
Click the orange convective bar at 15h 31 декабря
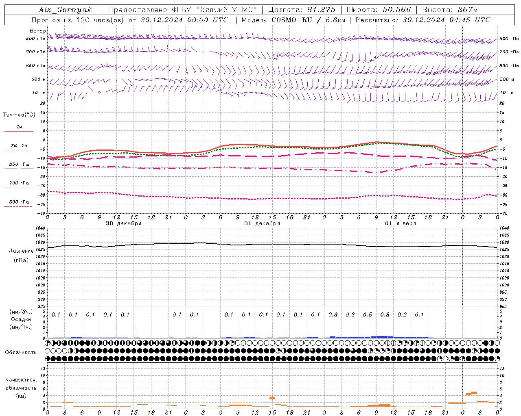pyautogui.click(x=272, y=398)
